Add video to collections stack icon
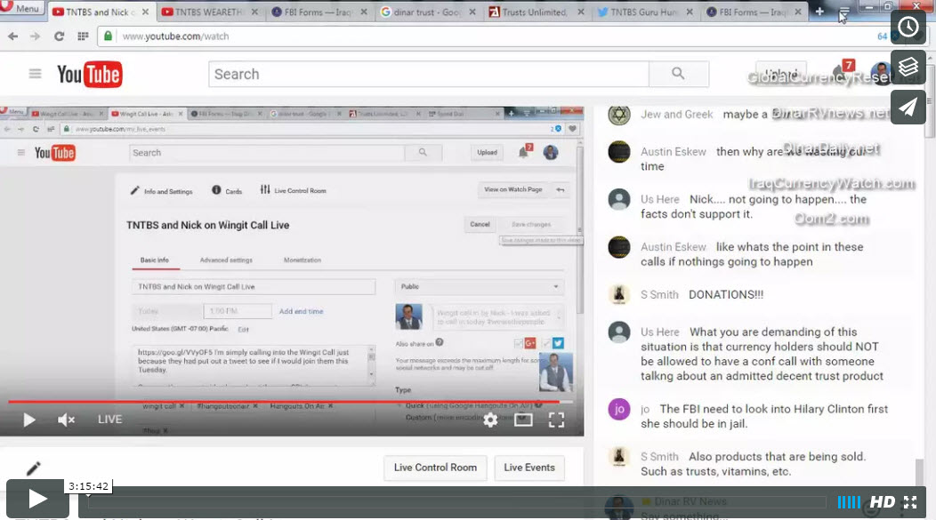 click(908, 67)
